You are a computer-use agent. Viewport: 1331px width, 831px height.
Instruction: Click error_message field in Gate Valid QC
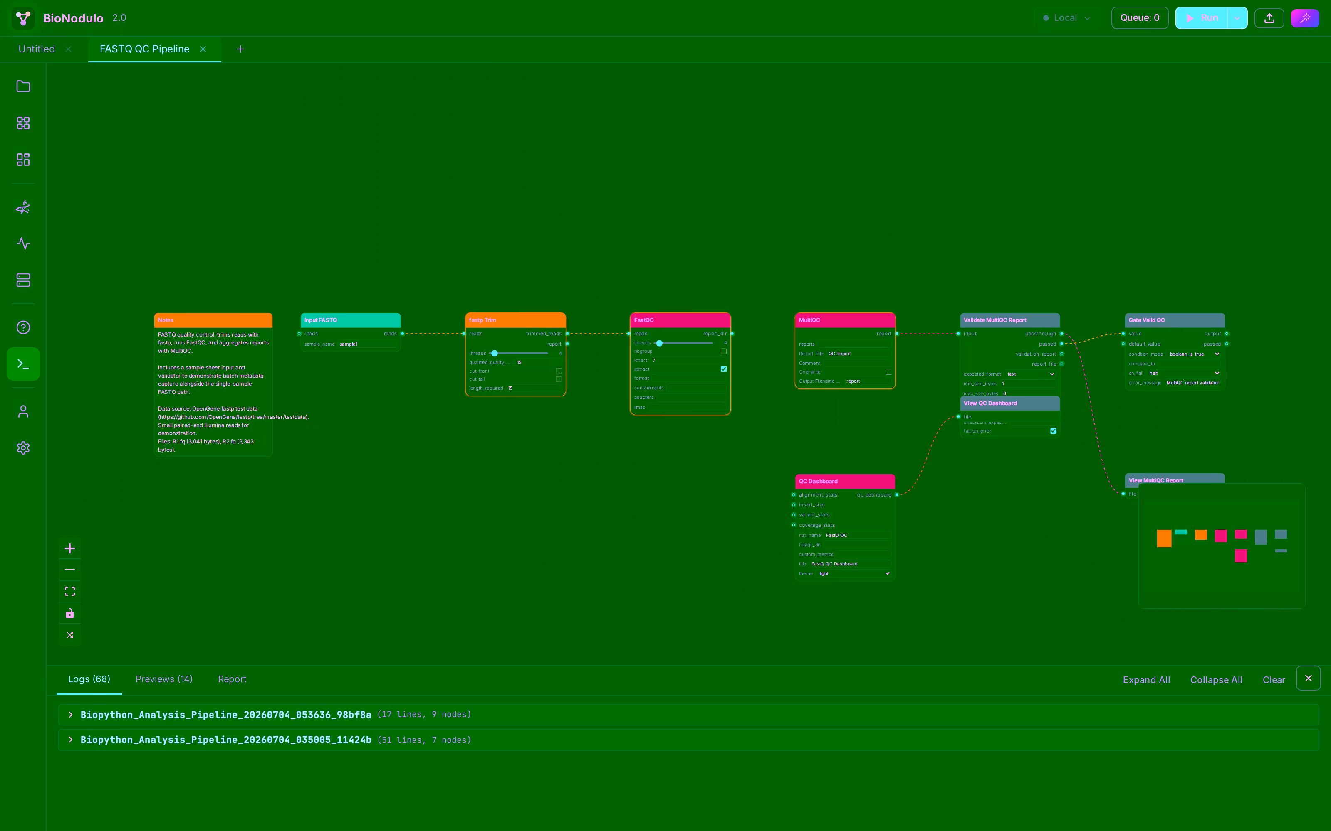click(x=1192, y=383)
